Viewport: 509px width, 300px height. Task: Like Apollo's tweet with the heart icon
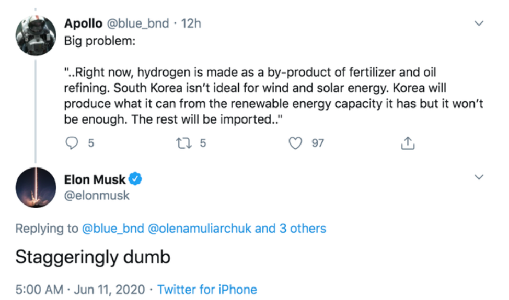tap(296, 143)
